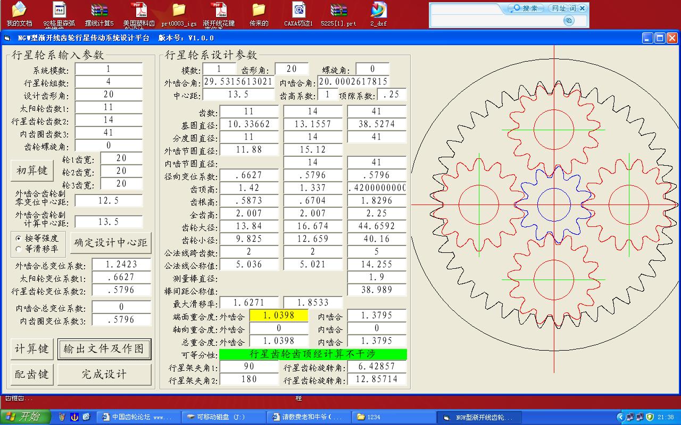Open 5225[1].prt archive icon
Image resolution: width=681 pixels, height=425 pixels.
(338, 14)
